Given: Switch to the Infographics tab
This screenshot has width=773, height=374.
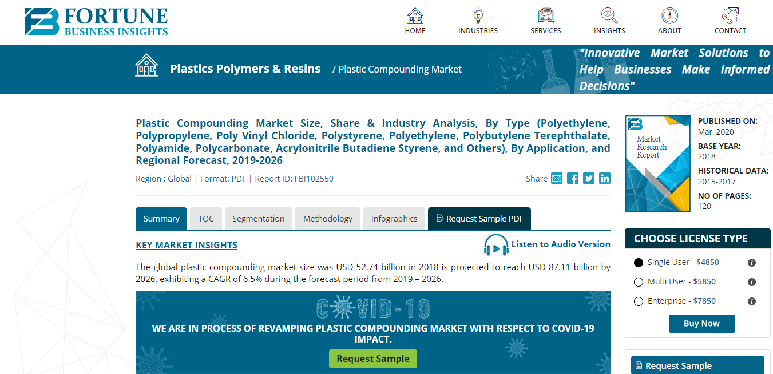Looking at the screenshot, I should tap(394, 219).
